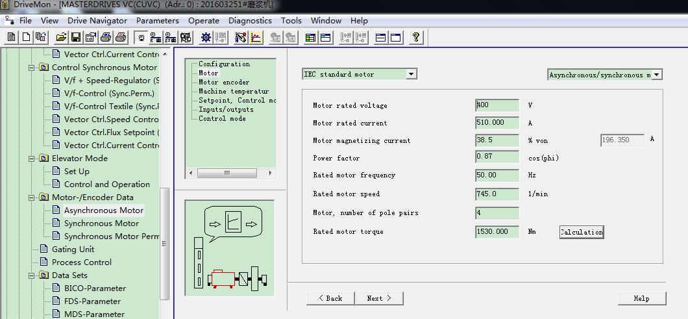The image size is (688, 319).
Task: Open the Drive Navigator menu
Action: 97,21
